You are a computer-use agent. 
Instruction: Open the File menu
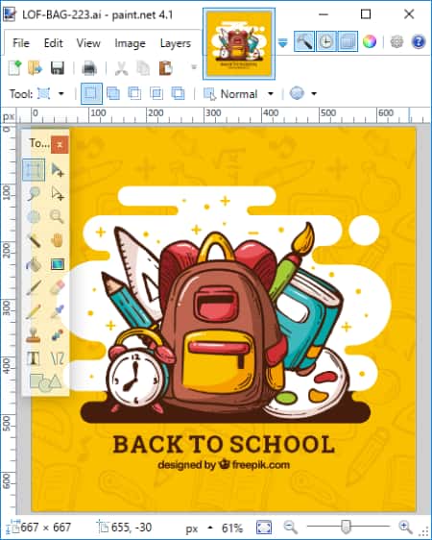pyautogui.click(x=21, y=43)
